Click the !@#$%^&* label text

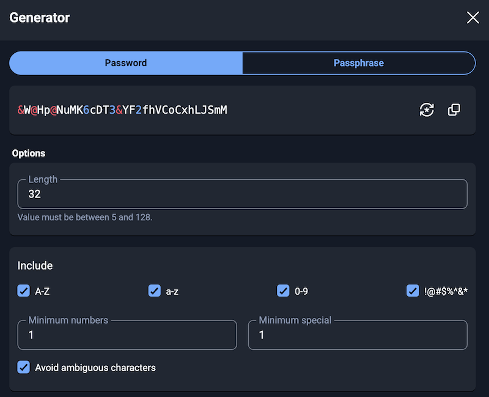tap(446, 291)
